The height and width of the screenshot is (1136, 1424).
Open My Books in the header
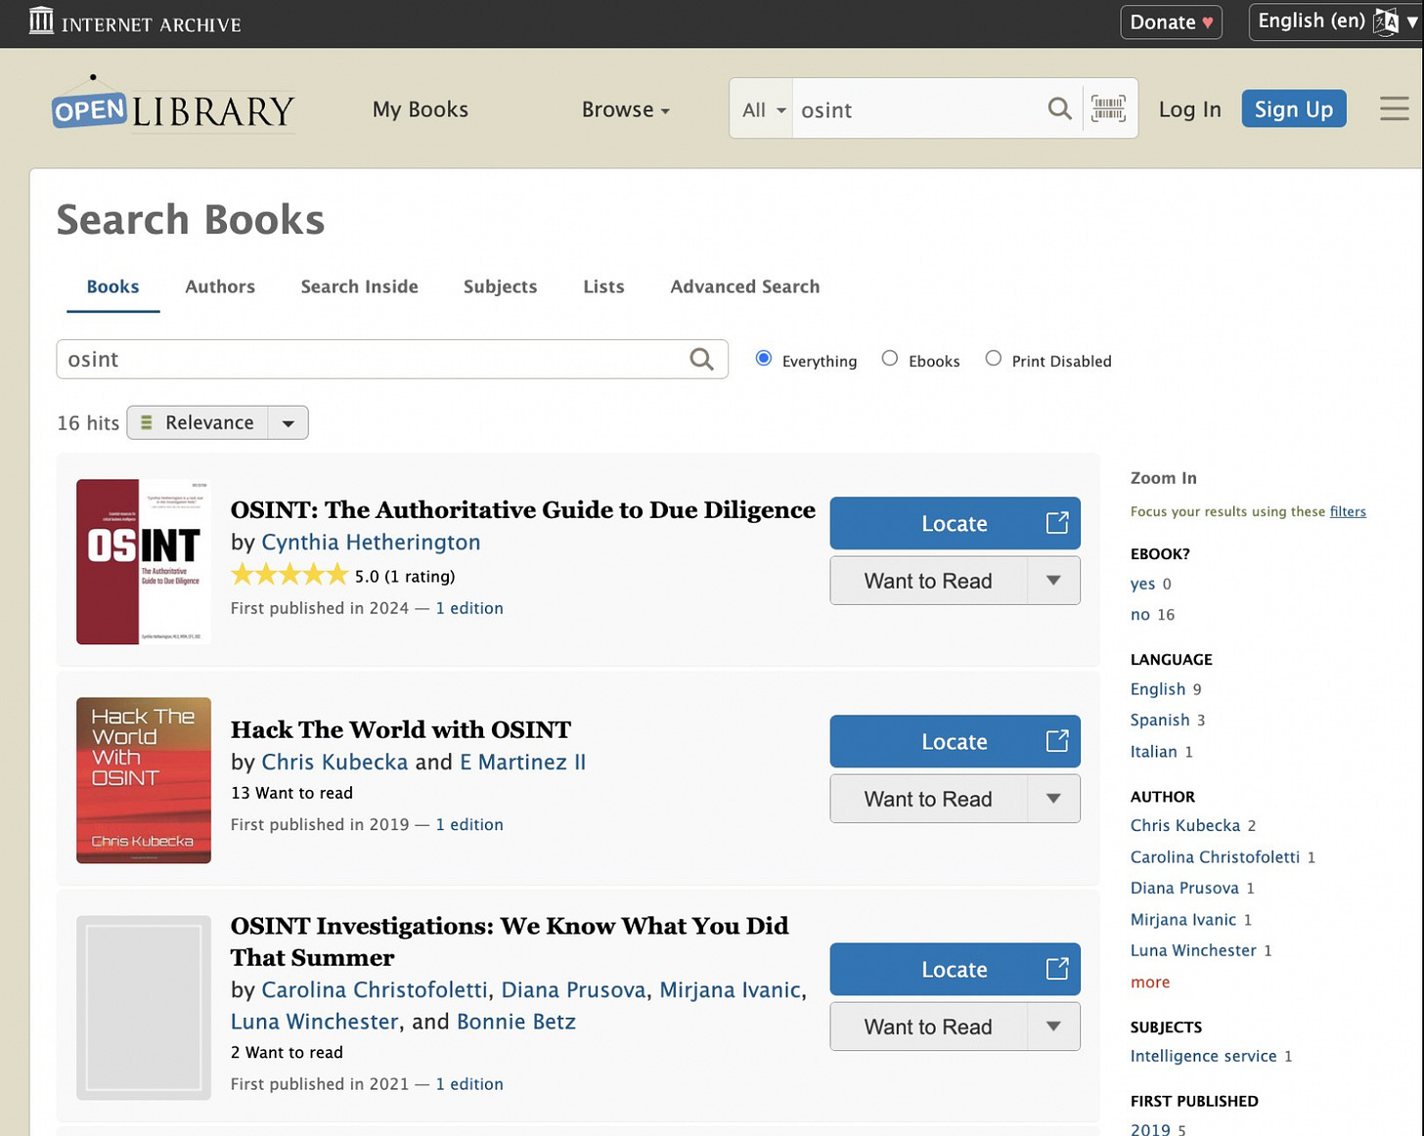click(421, 109)
